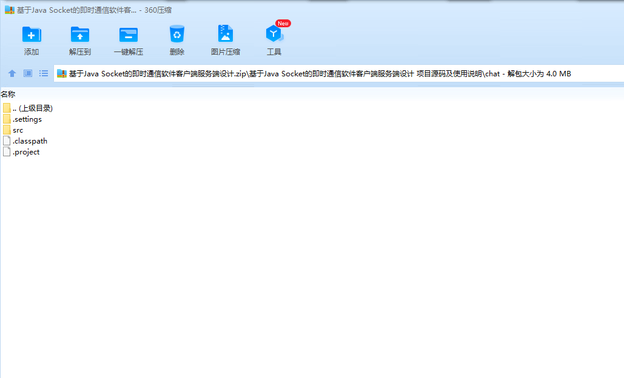Screen dimensions: 624x378
Task: Open the 工具 (Tools) icon
Action: pos(274,34)
